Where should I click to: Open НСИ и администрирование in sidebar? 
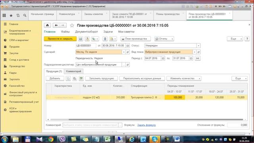click(20, 110)
